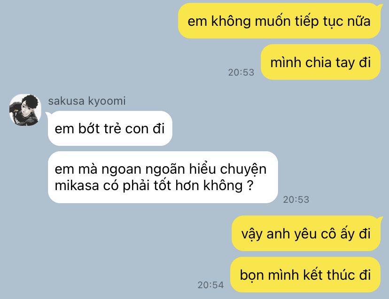Tap the sender name sakusa kyoomi

click(87, 101)
